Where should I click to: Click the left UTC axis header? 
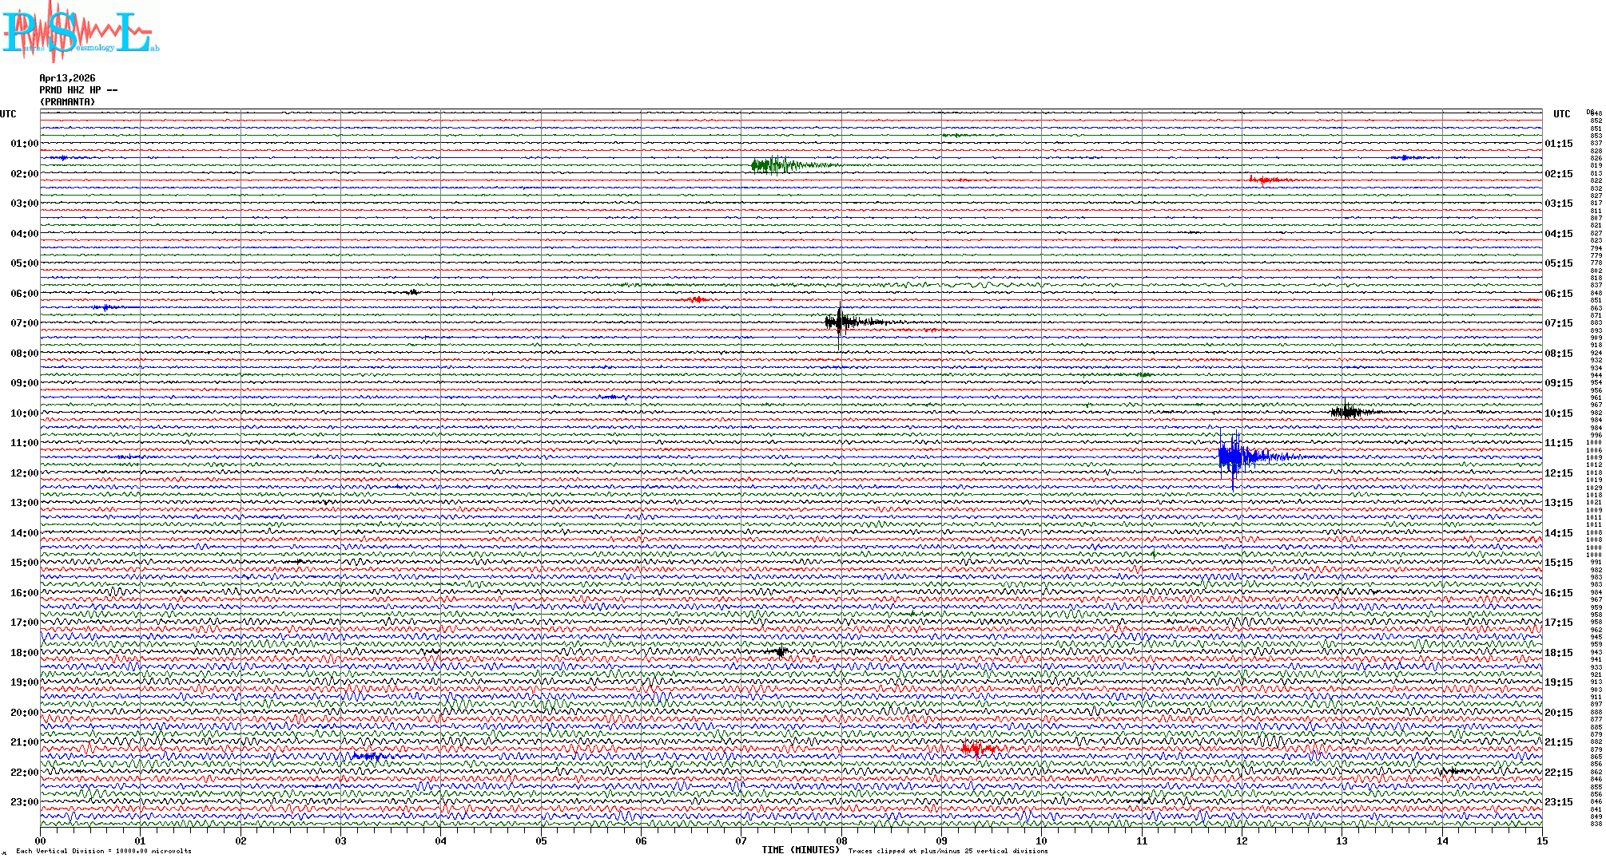pyautogui.click(x=8, y=114)
